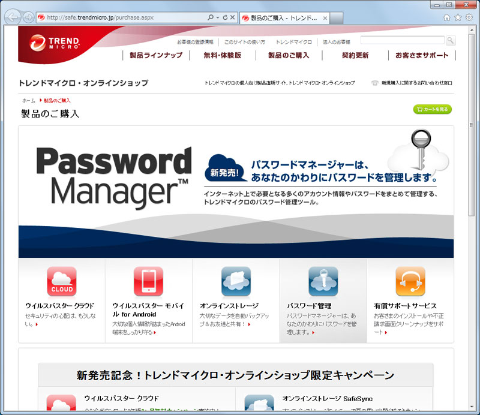Image resolution: width=480 pixels, height=415 pixels.
Task: Close the 製品のご購入 browser tab
Action: point(325,18)
